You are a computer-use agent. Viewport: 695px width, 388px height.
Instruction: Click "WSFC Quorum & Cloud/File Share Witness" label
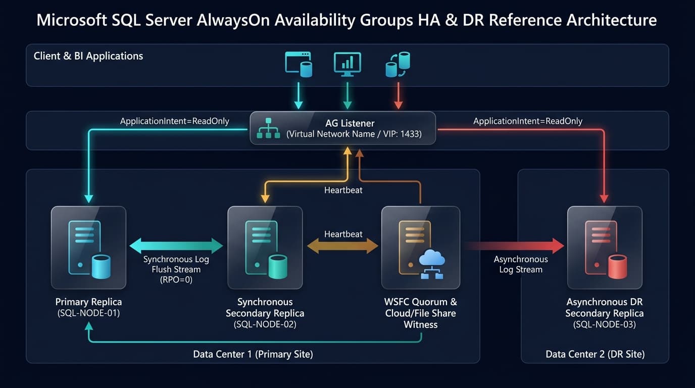[x=421, y=313]
